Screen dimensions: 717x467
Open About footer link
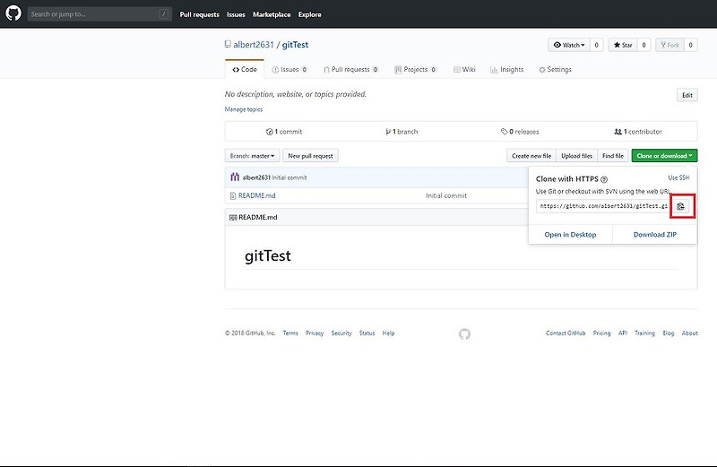tap(690, 333)
